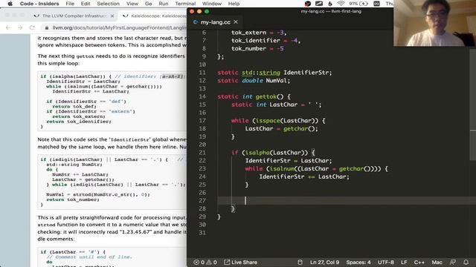Click line number 14 in the editor gutter
This screenshot has height=267, width=476.
click(x=202, y=96)
